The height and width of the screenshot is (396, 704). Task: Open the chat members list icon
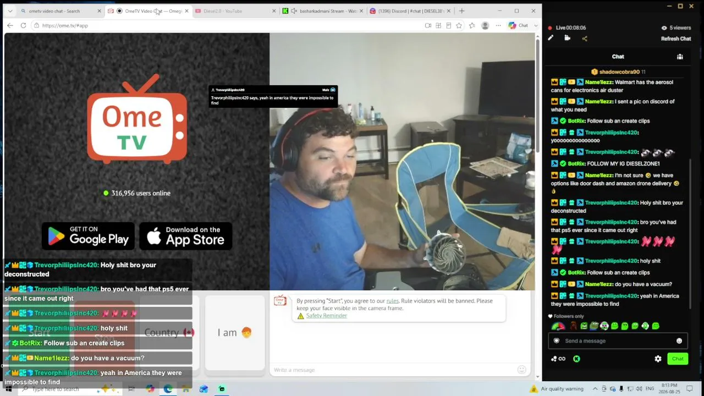point(680,57)
